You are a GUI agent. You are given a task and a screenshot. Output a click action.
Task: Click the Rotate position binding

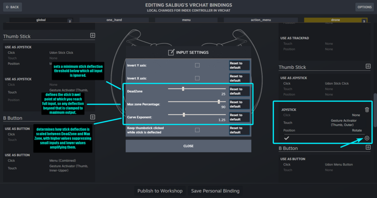coord(357,131)
